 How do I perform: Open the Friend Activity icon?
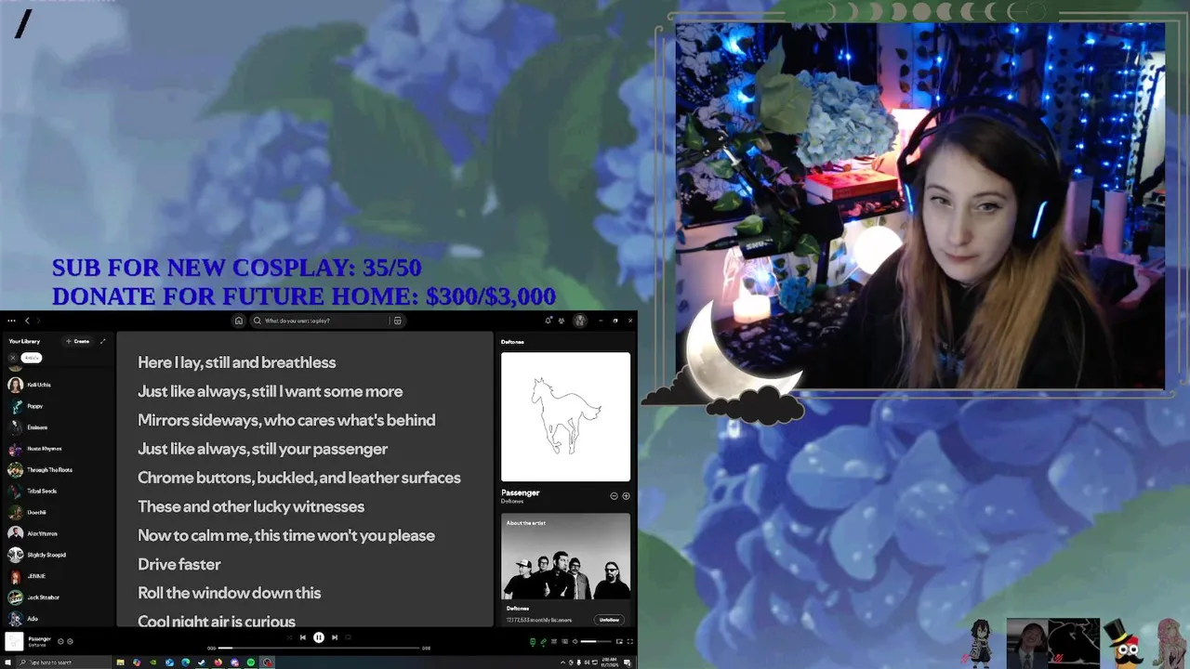[562, 321]
